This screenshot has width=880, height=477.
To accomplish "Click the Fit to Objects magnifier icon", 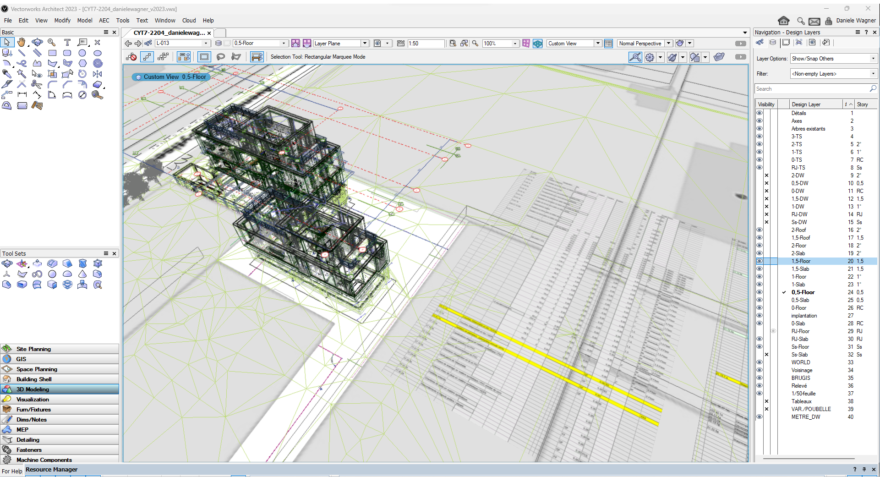I will click(464, 43).
